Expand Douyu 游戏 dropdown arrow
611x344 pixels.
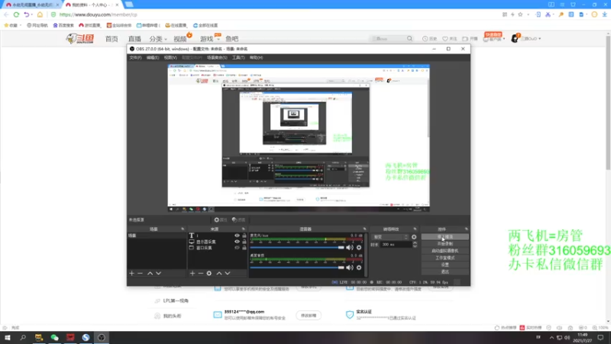(x=218, y=39)
